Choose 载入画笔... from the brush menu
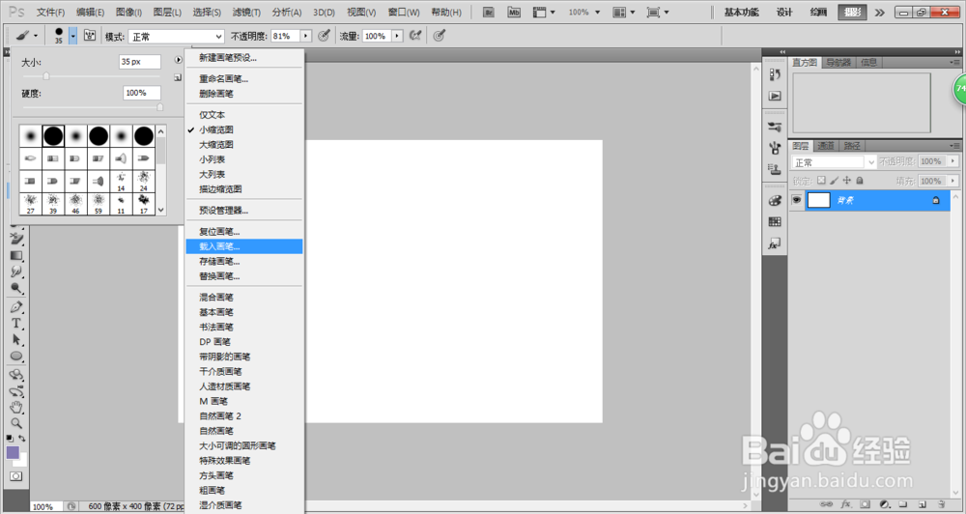The height and width of the screenshot is (514, 966). (x=244, y=246)
